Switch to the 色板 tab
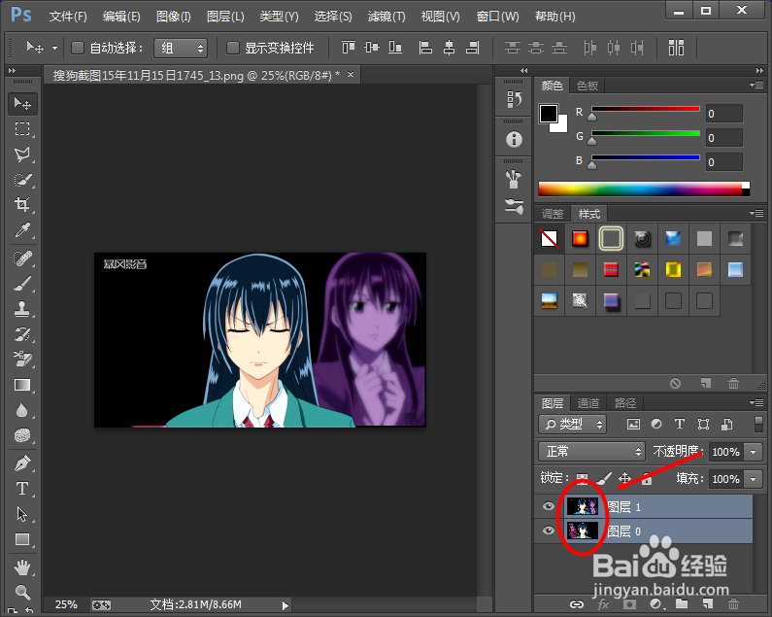This screenshot has height=617, width=772. pos(587,86)
